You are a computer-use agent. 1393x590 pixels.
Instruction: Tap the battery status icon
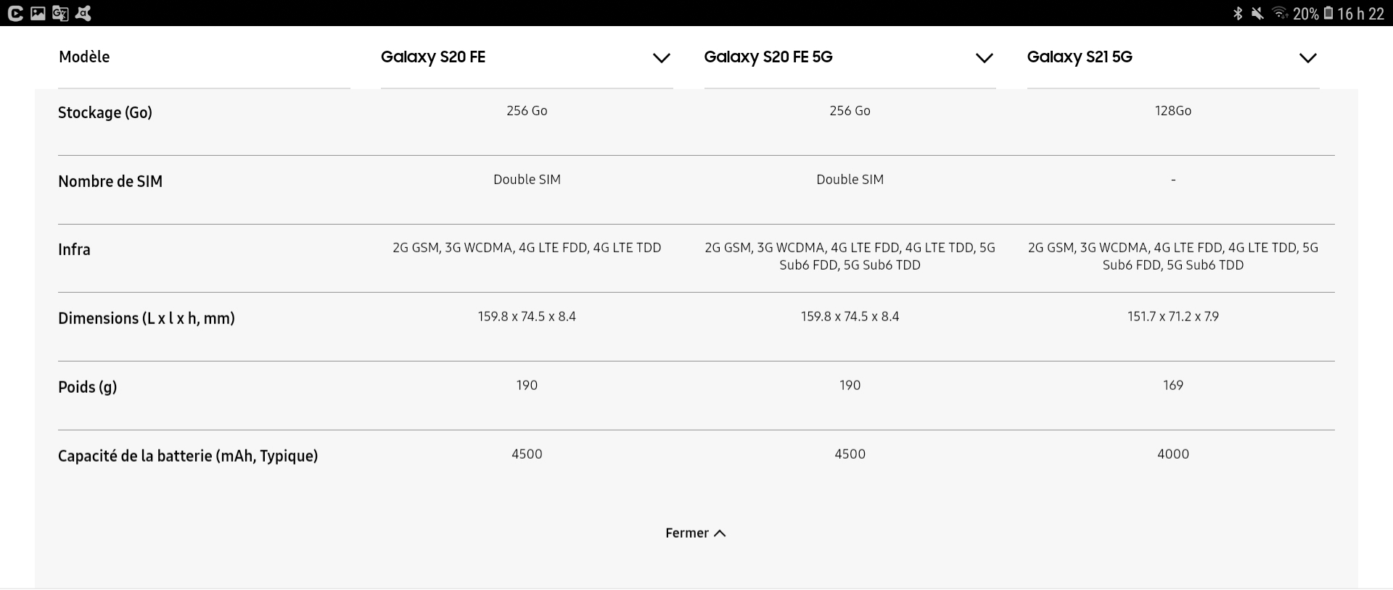[x=1328, y=13]
